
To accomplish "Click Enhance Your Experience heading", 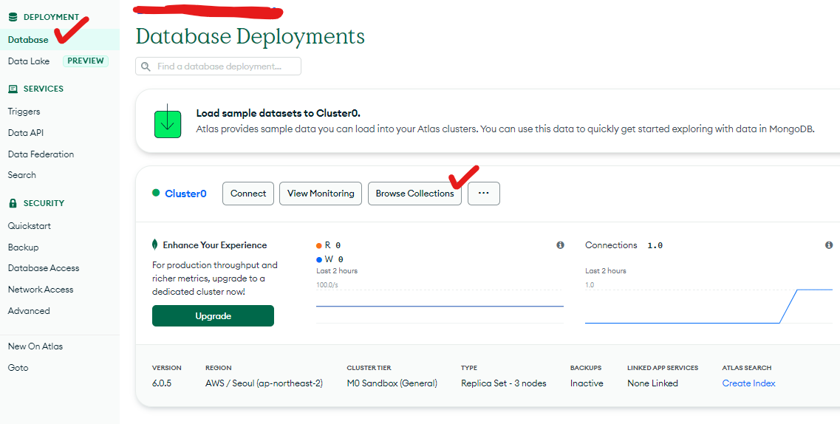I will click(215, 245).
